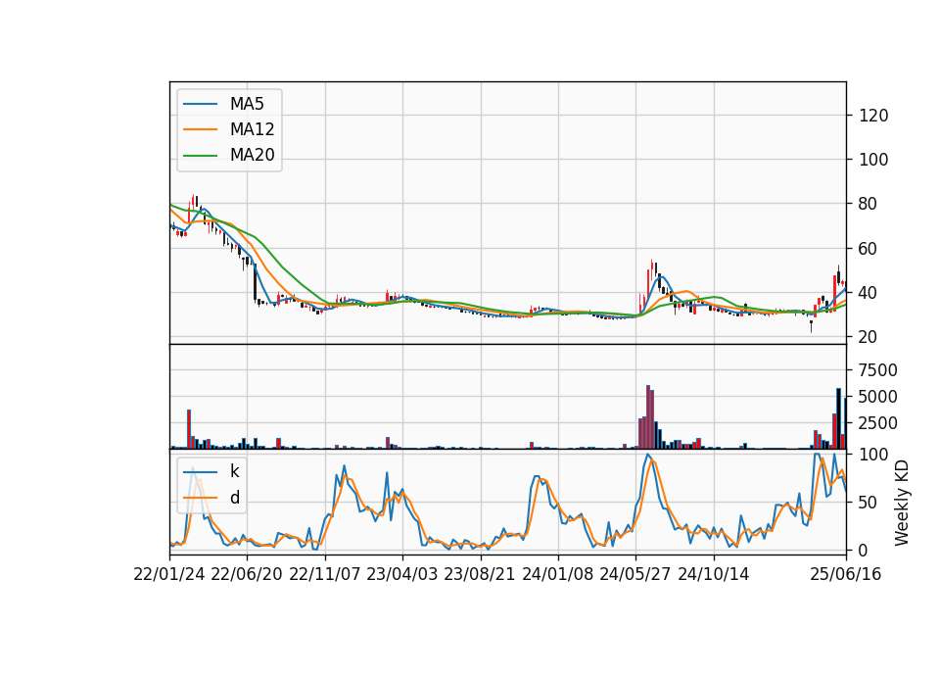Click the k legend label
The width and height of the screenshot is (940, 676).
(234, 471)
